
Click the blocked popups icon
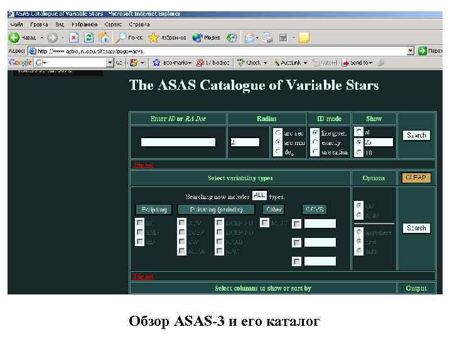[200, 63]
